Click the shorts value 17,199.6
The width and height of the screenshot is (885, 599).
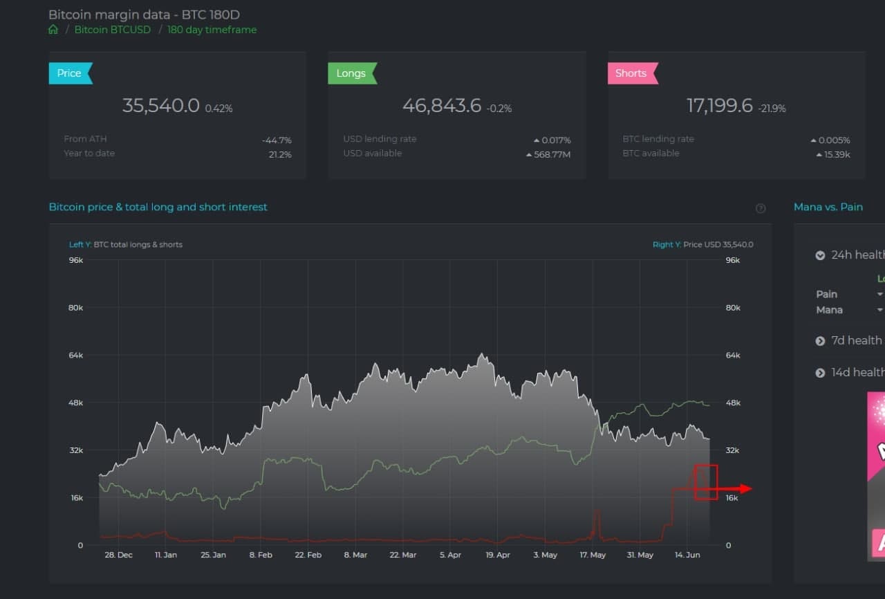pyautogui.click(x=719, y=106)
